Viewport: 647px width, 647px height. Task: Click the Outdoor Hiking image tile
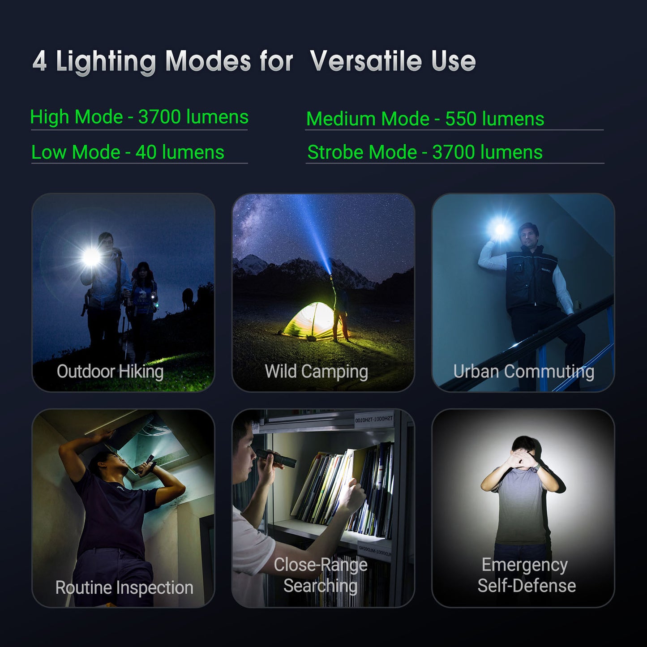(123, 293)
